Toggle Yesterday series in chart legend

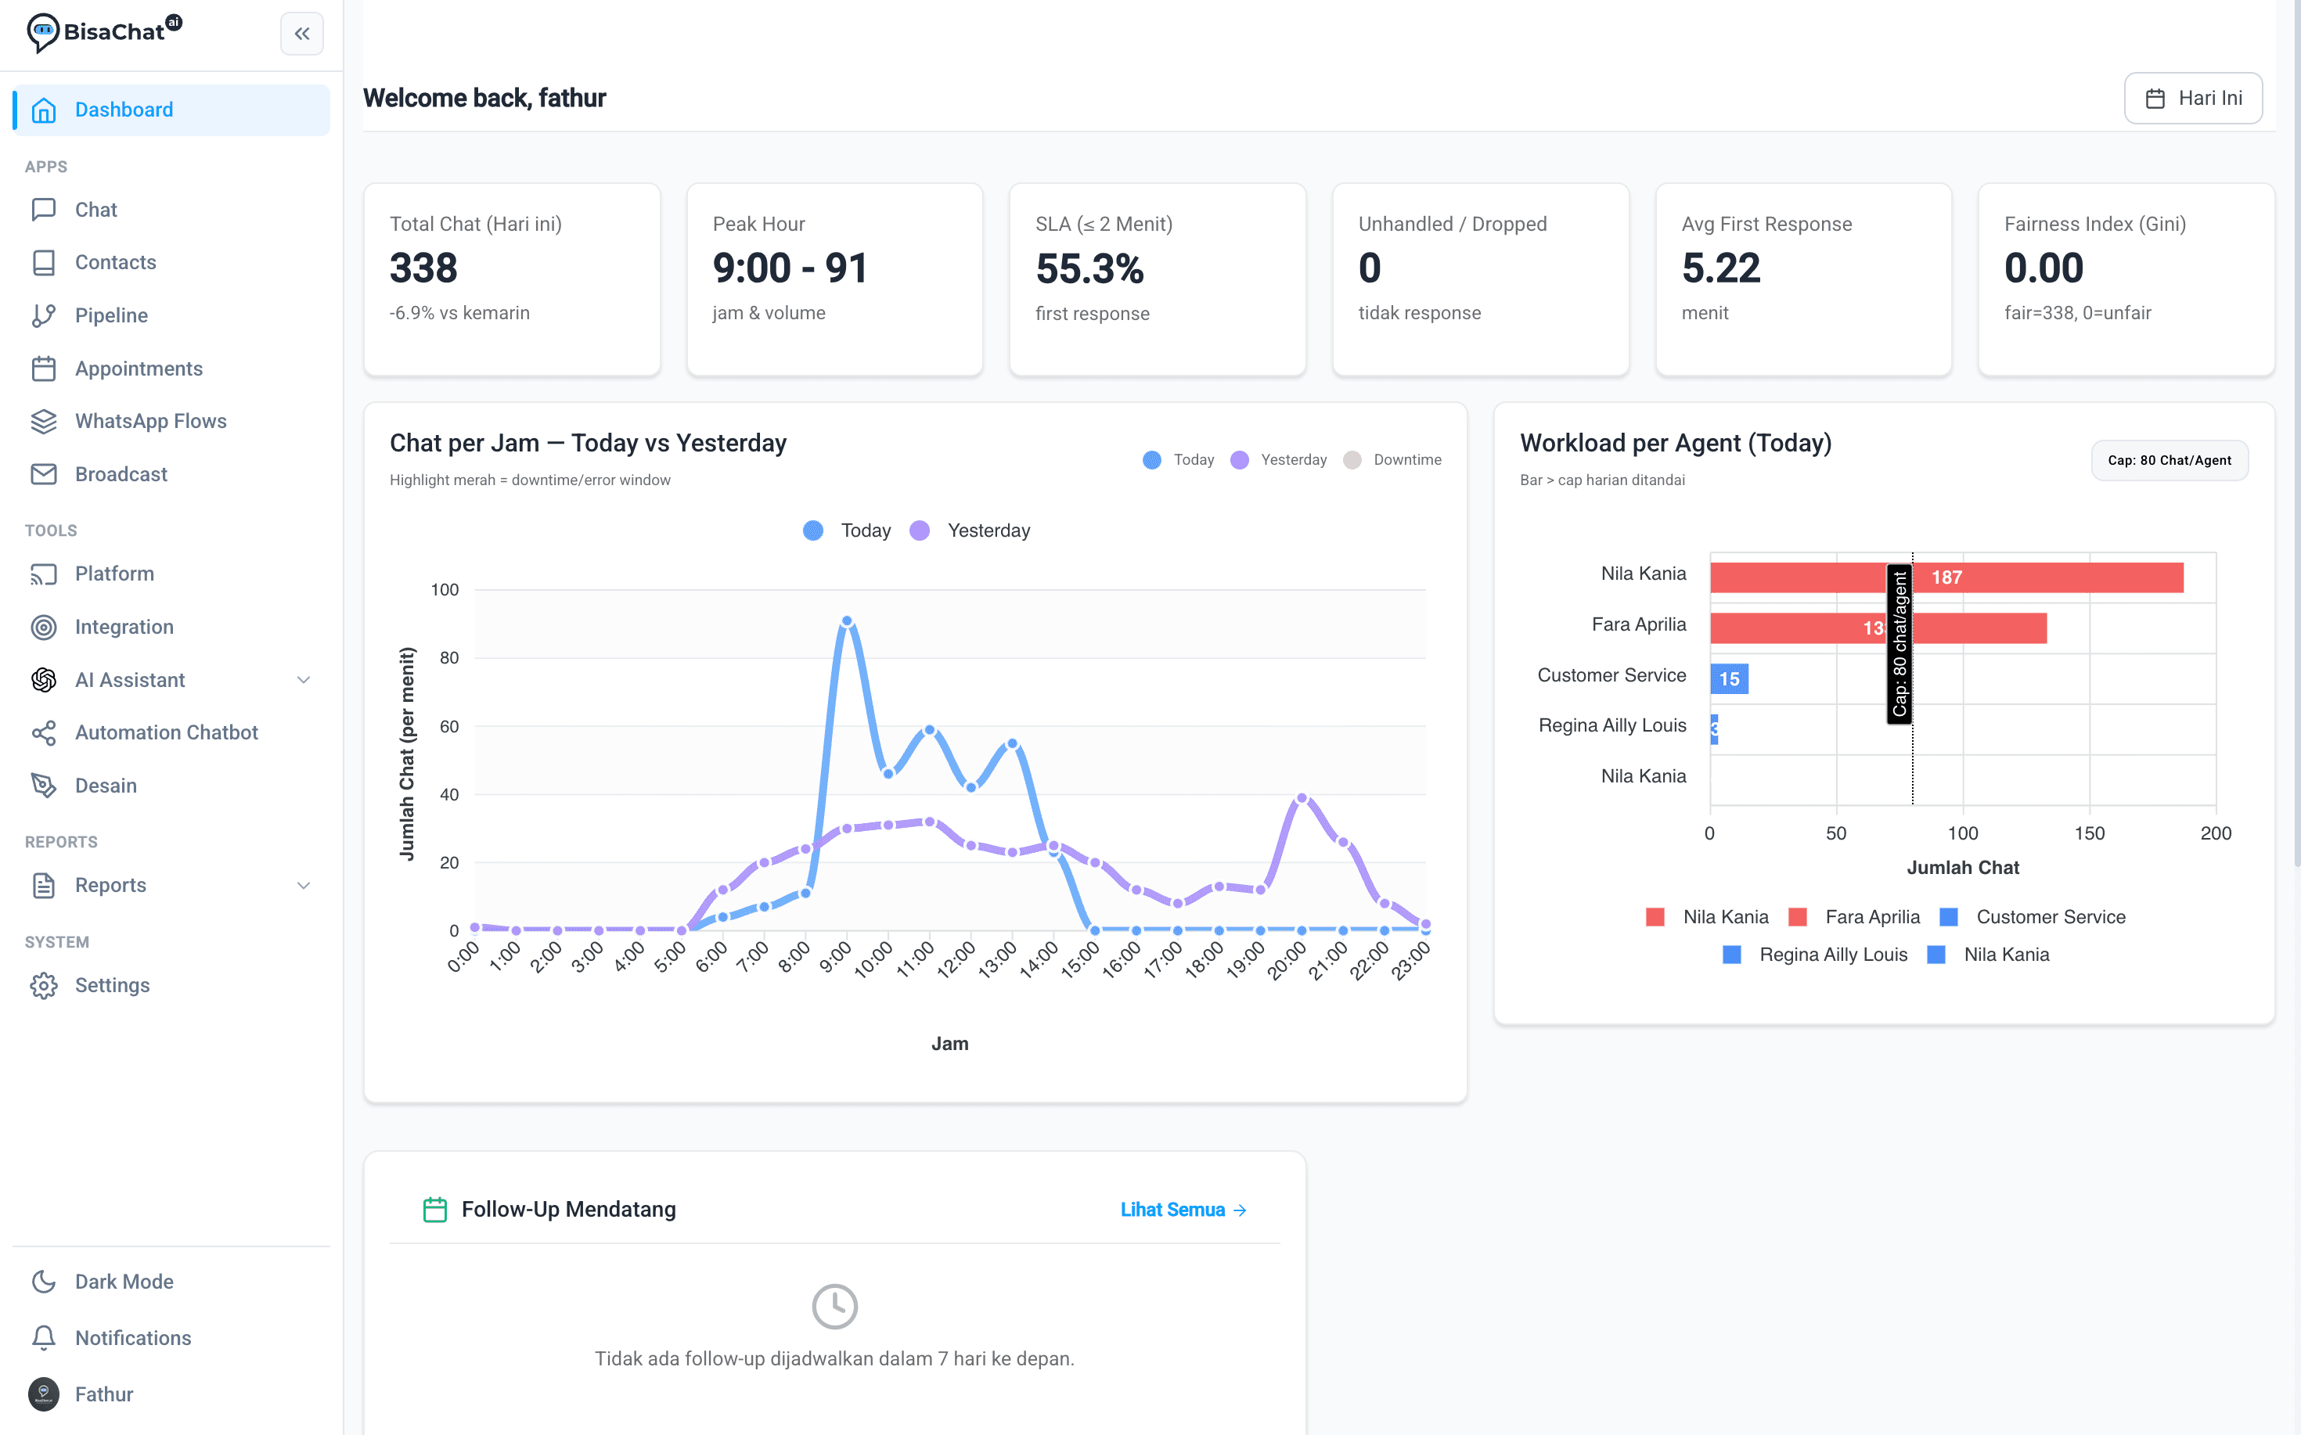[x=969, y=530]
